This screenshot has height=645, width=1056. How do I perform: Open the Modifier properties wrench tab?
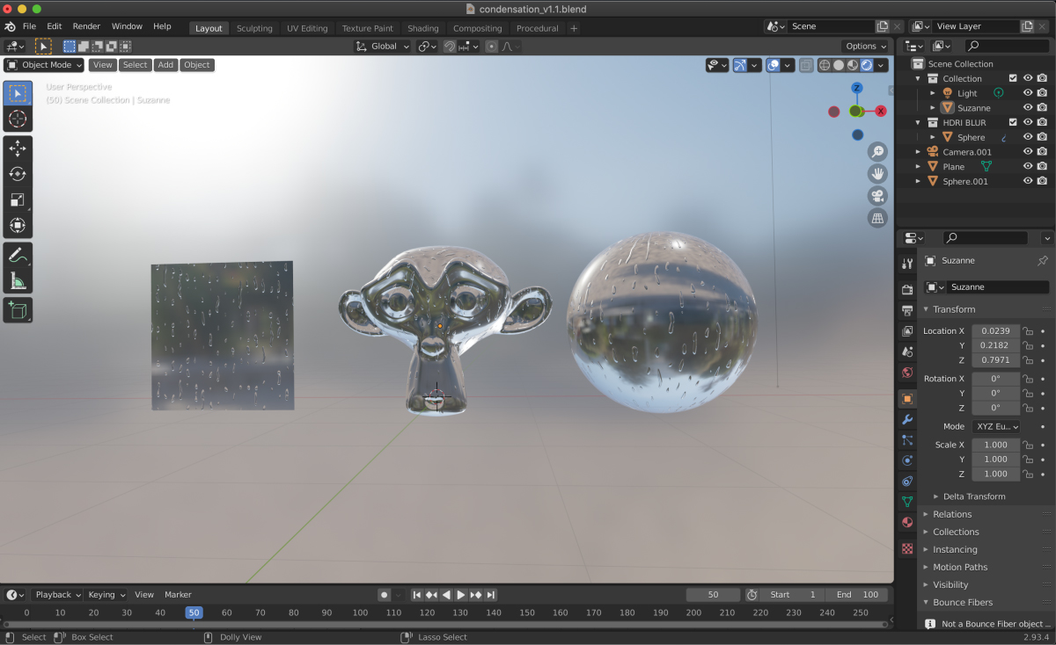[907, 419]
